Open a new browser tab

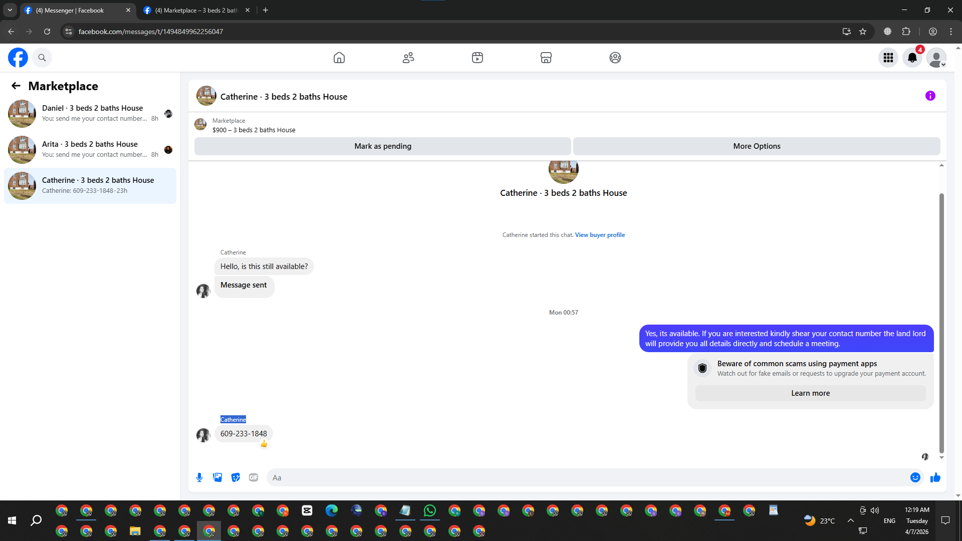click(266, 10)
